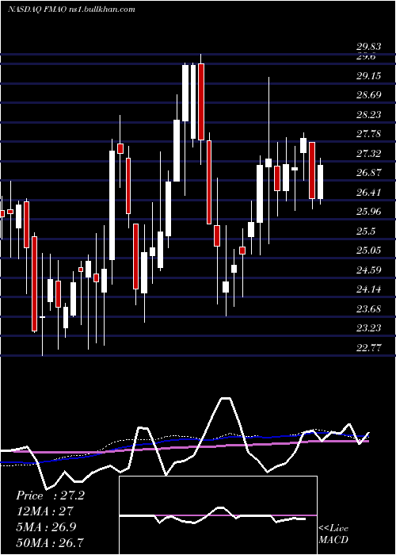Viewport: 396px width, 555px height.
Task: Click the 25.05 price axis label
Action: tap(369, 251)
